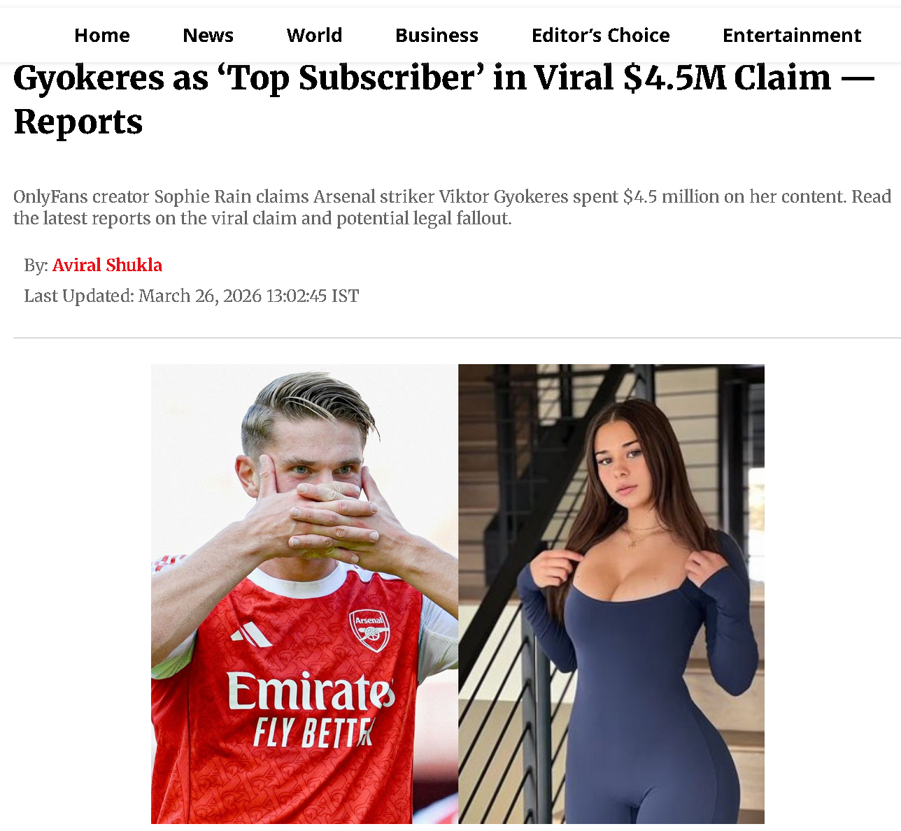
Task: Click the Arsenal crest on the jersey
Action: click(369, 630)
